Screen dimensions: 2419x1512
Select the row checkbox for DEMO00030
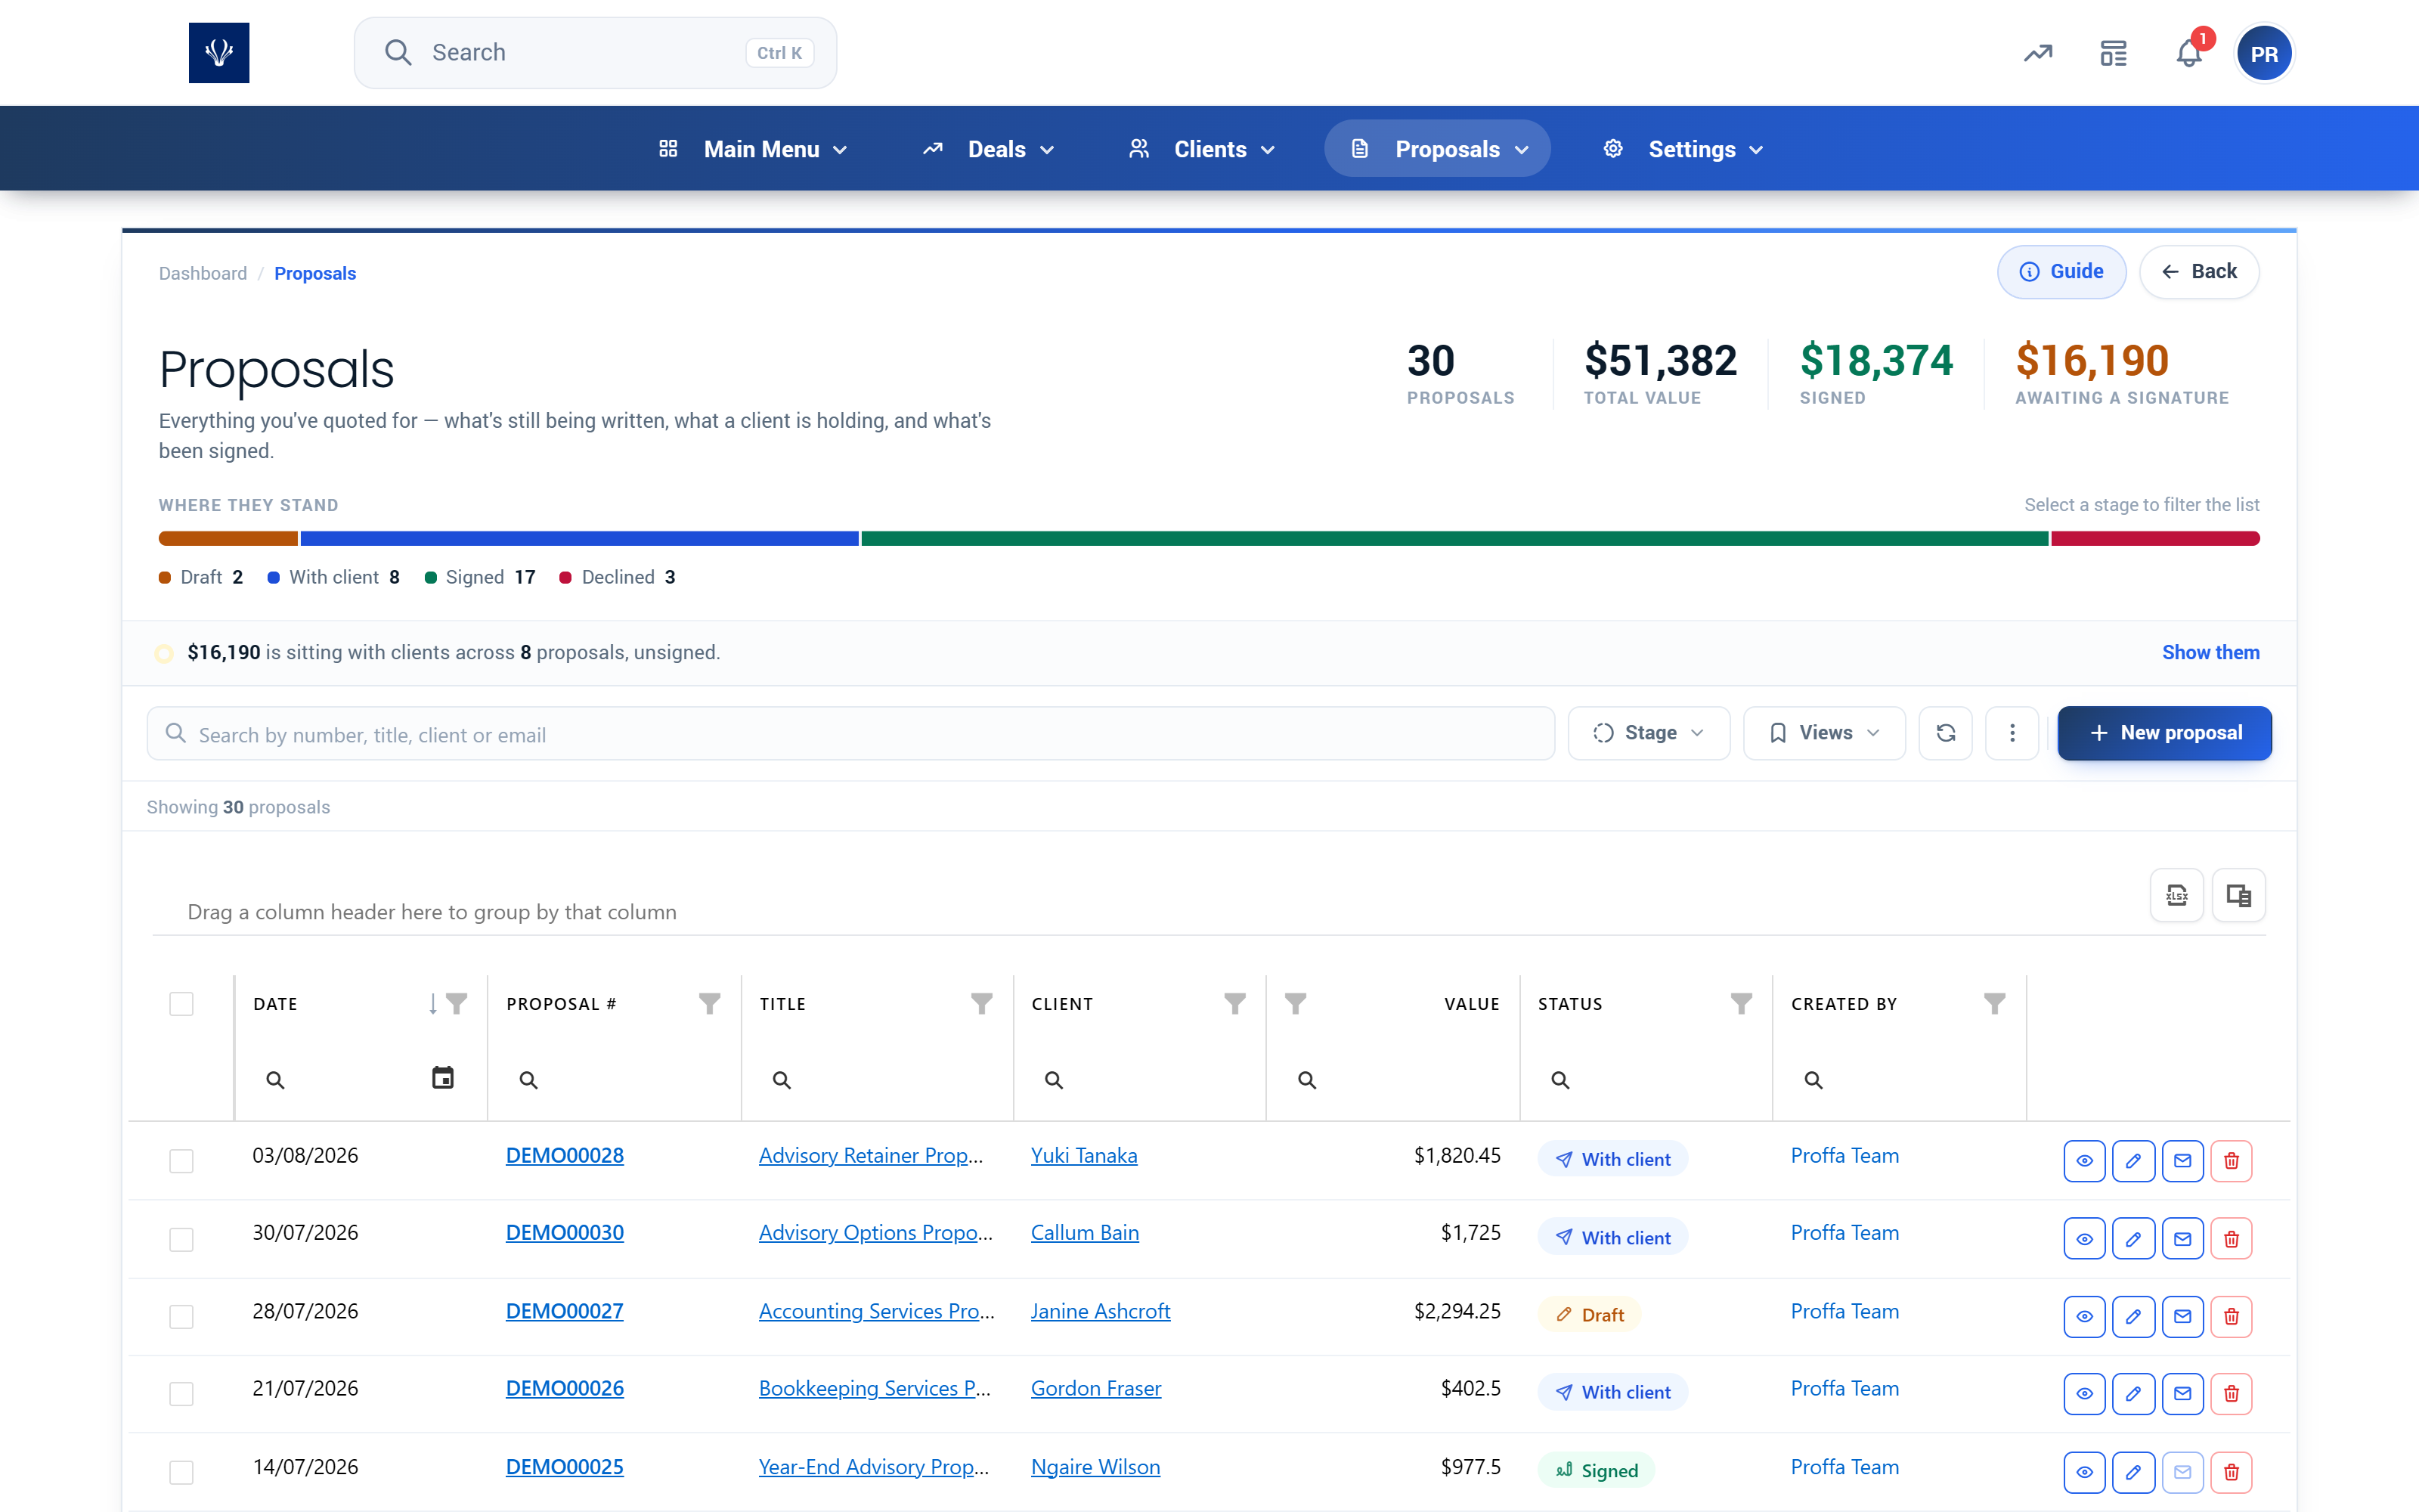click(x=181, y=1239)
